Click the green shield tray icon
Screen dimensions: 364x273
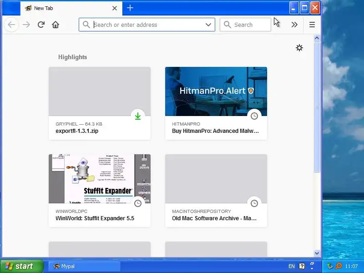click(329, 266)
